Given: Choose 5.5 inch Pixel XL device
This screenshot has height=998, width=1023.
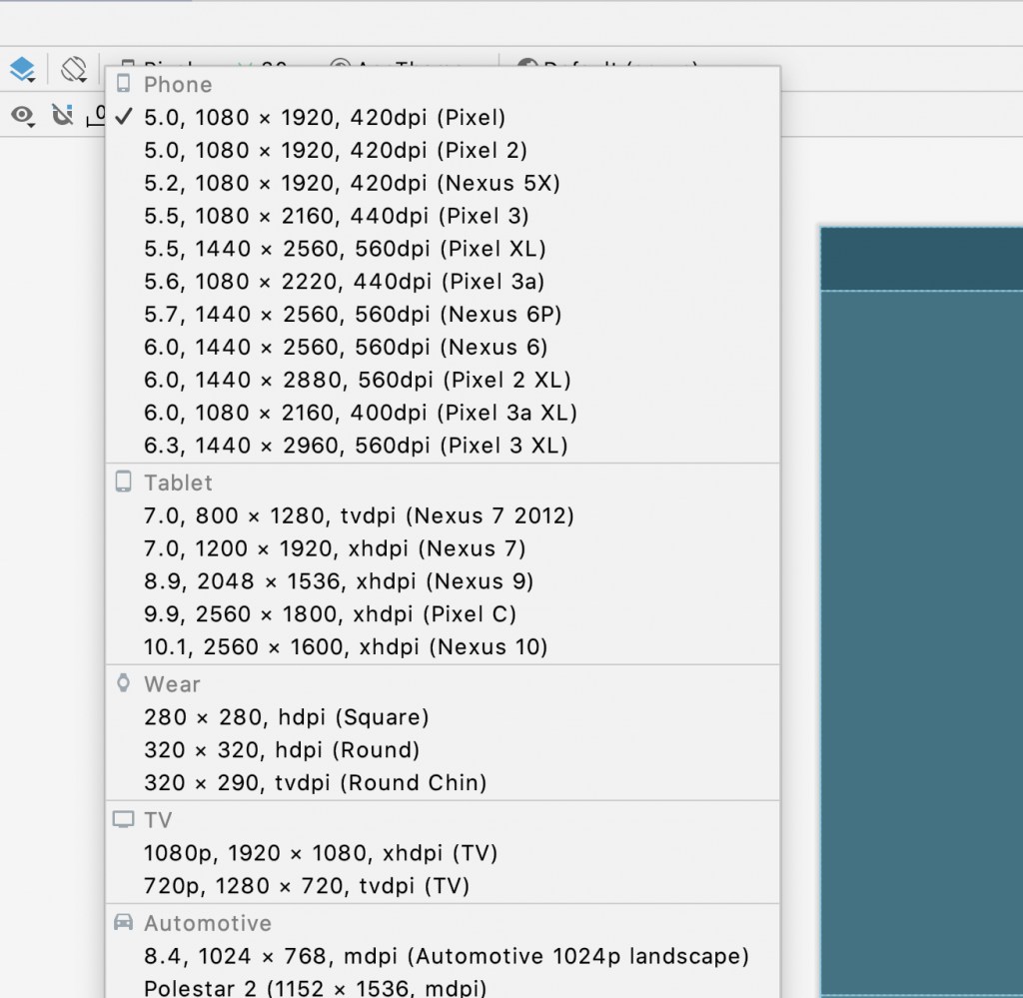Looking at the screenshot, I should [443, 249].
